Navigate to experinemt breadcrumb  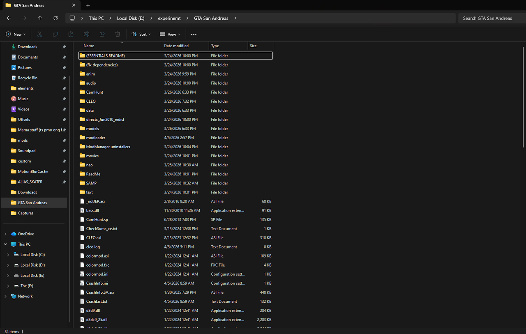(169, 18)
